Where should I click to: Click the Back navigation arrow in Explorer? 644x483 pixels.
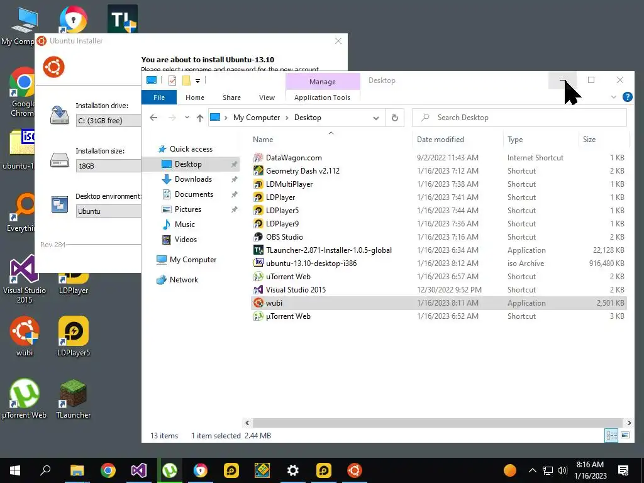(153, 118)
